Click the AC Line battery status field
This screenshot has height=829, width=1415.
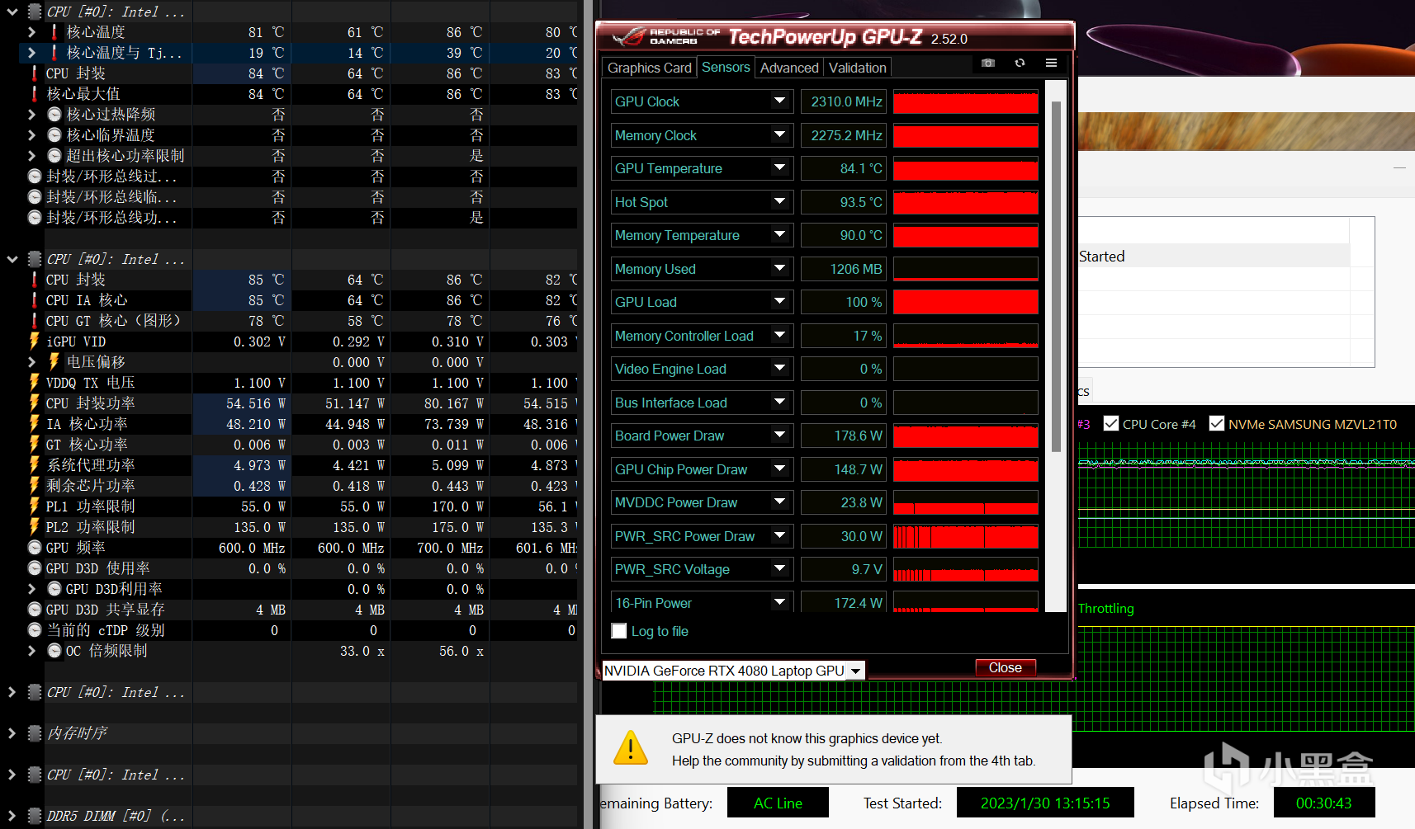[x=777, y=803]
